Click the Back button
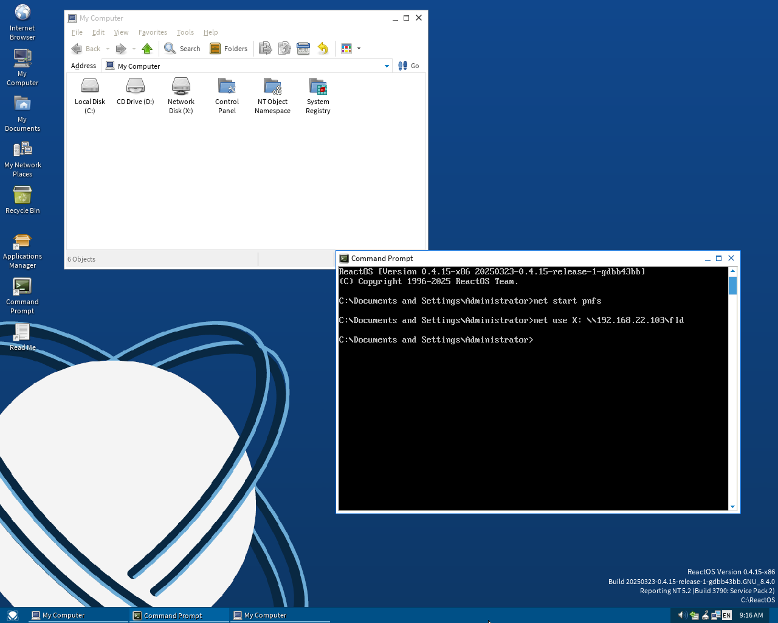Screen dimensions: 778x623 click(x=86, y=49)
